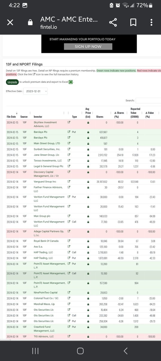The height and width of the screenshot is (361, 161).
Task: Sort by Reported Value ($1000) header
Action: pyautogui.click(x=135, y=113)
